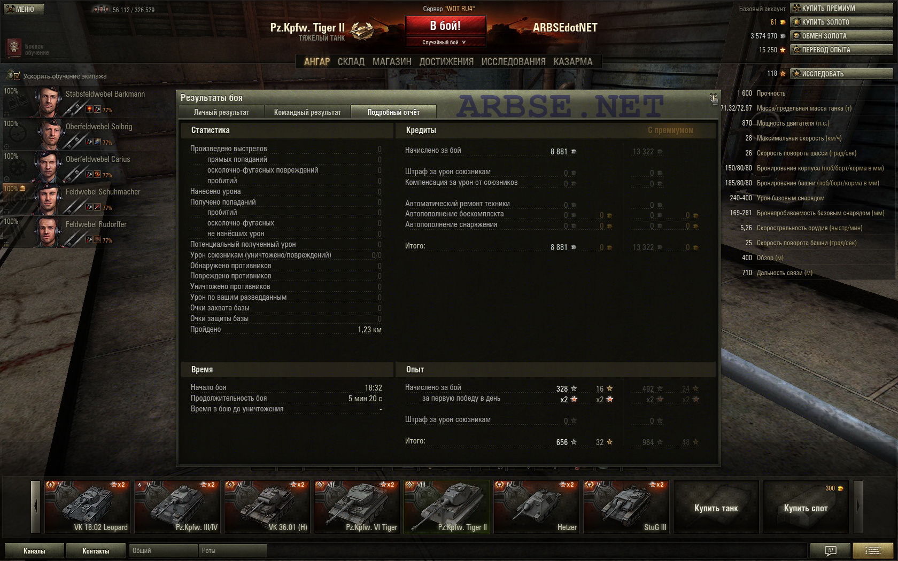Click player name ARBSEdotNET
The height and width of the screenshot is (561, 898).
pos(565,28)
